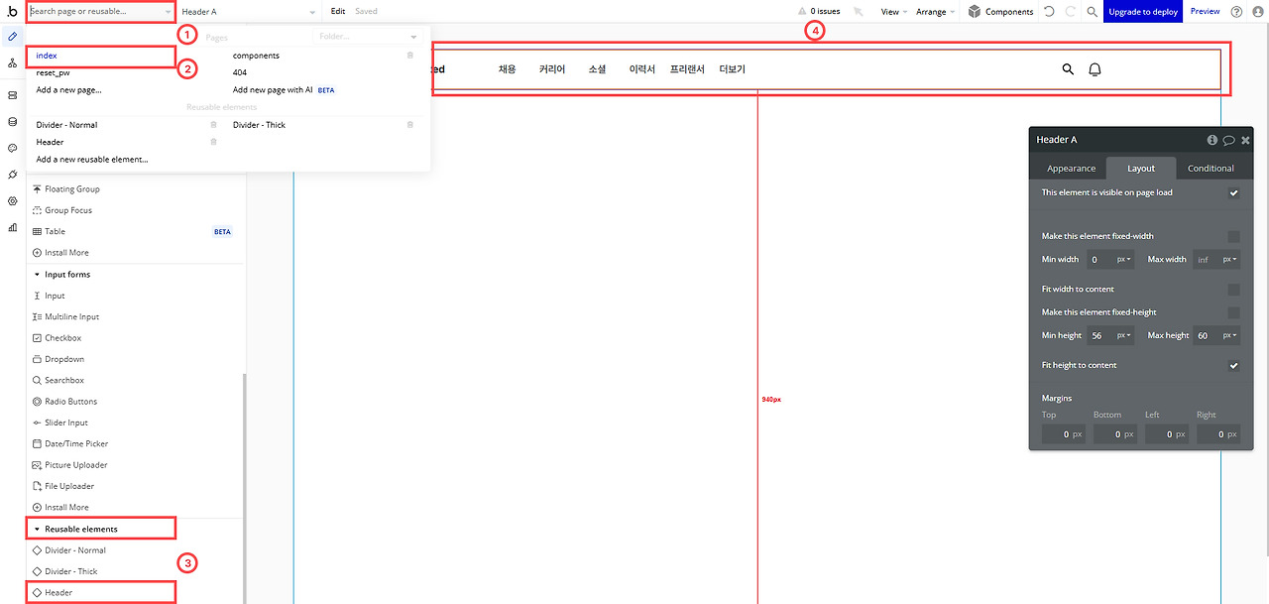The image size is (1269, 604).
Task: Click the bell notification icon in canvas header
Action: click(x=1096, y=69)
